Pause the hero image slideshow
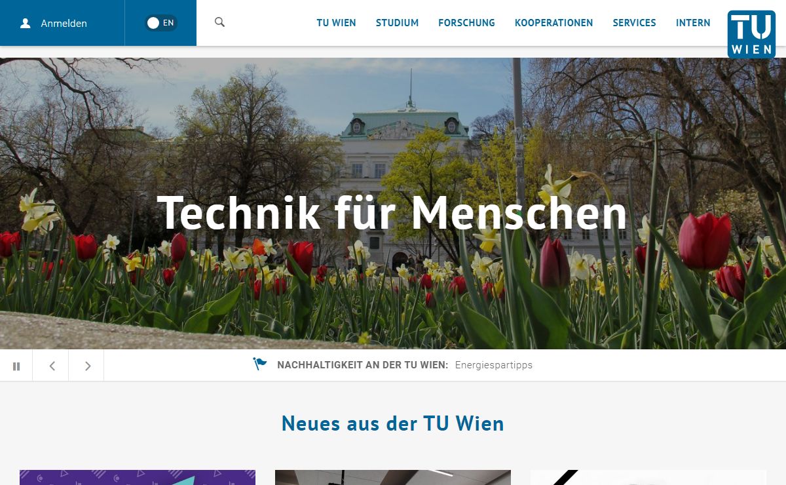786x485 pixels. tap(16, 366)
